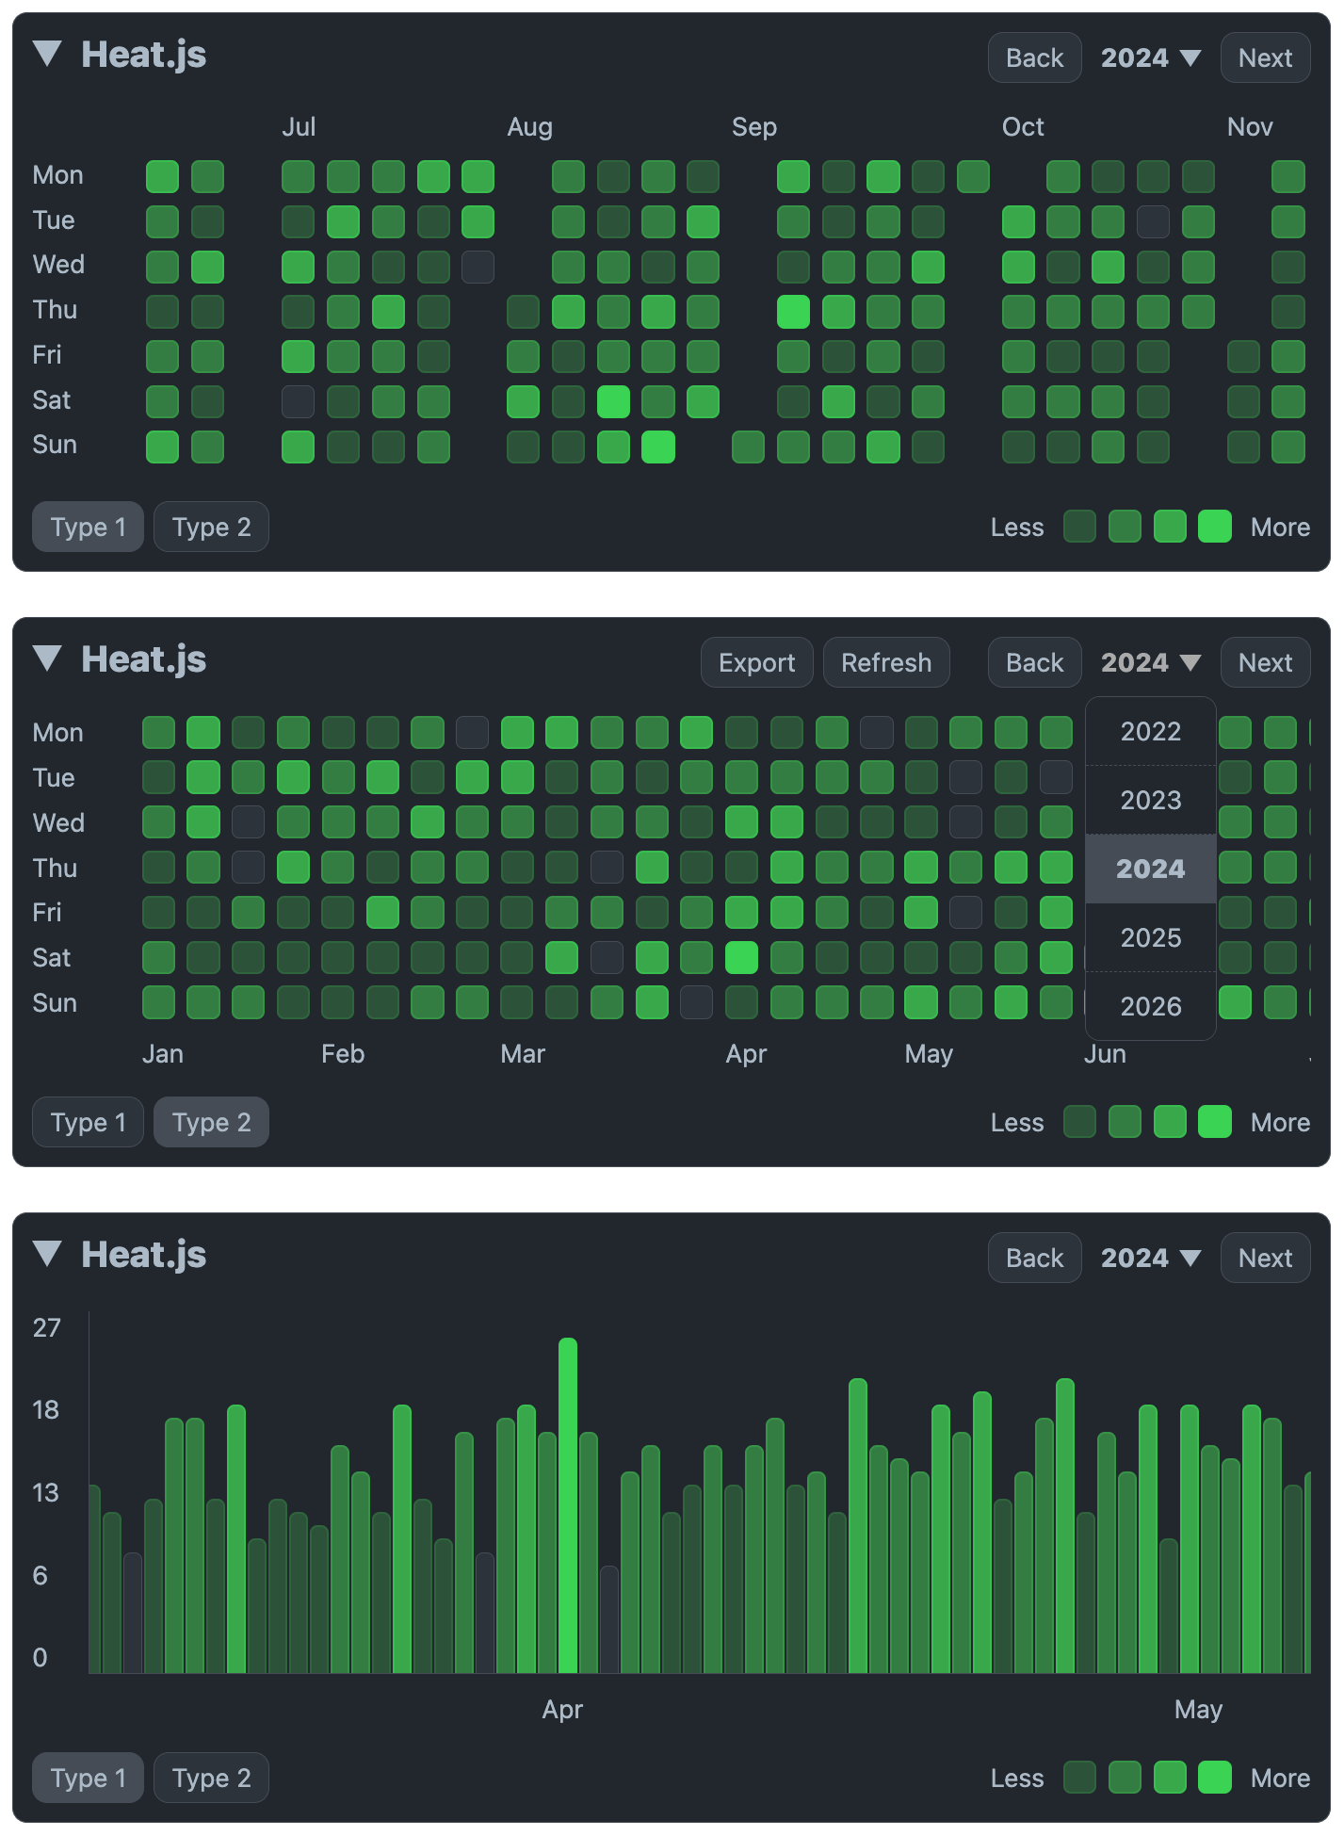
Task: Click Back button in the chart panel
Action: (x=1034, y=1258)
